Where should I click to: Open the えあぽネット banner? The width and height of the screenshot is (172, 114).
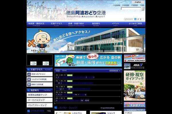click(x=135, y=105)
